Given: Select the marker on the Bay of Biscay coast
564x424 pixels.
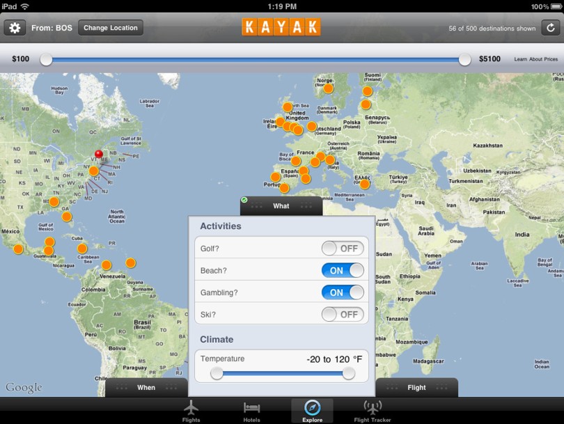Looking at the screenshot, I should point(296,161).
